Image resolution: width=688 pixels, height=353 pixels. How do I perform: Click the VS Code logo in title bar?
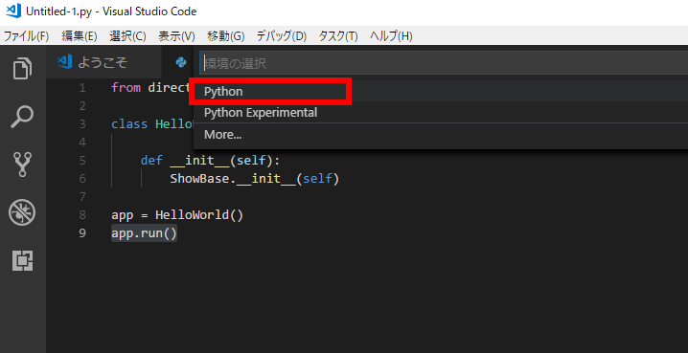13,11
